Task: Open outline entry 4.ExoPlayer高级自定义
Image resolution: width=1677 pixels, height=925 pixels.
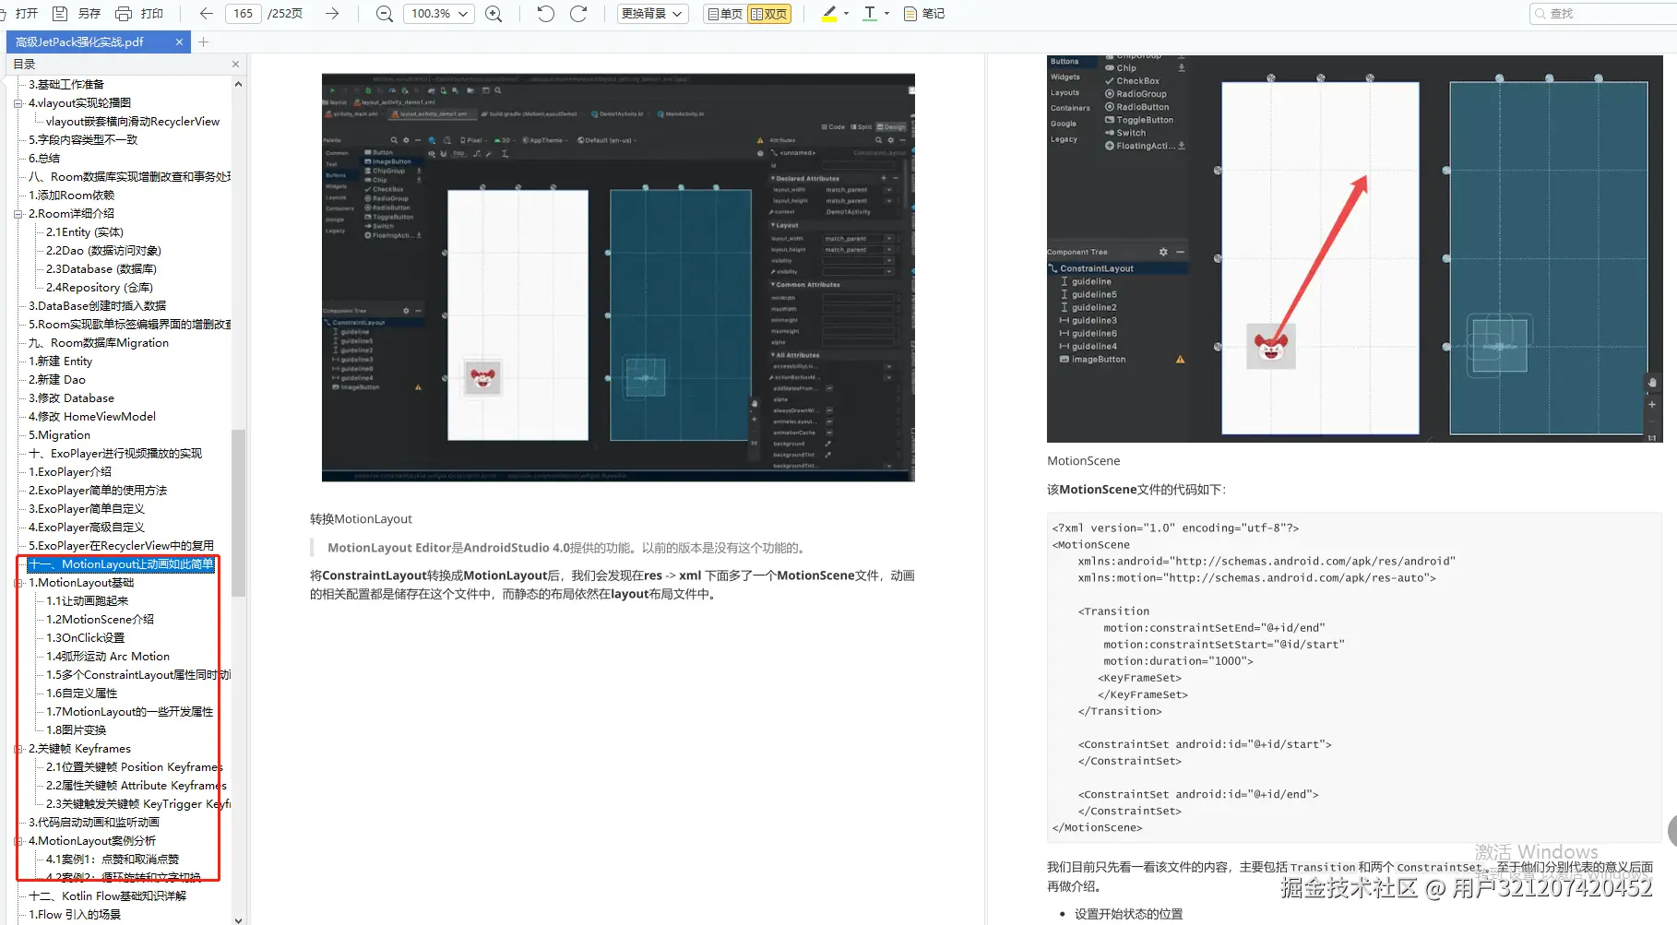Action: pyautogui.click(x=87, y=528)
